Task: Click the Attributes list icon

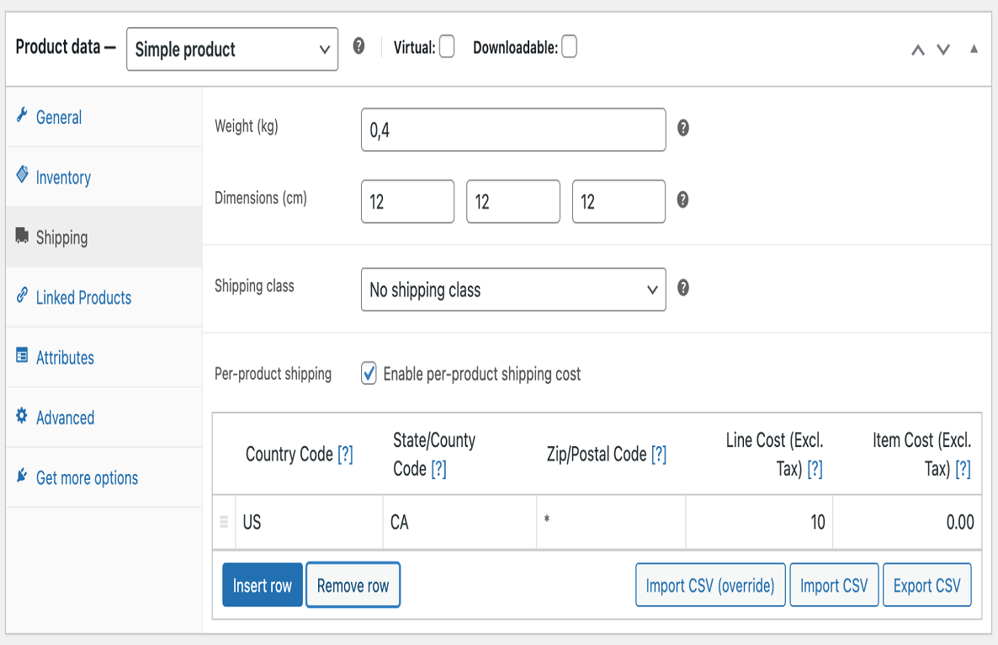Action: (23, 357)
